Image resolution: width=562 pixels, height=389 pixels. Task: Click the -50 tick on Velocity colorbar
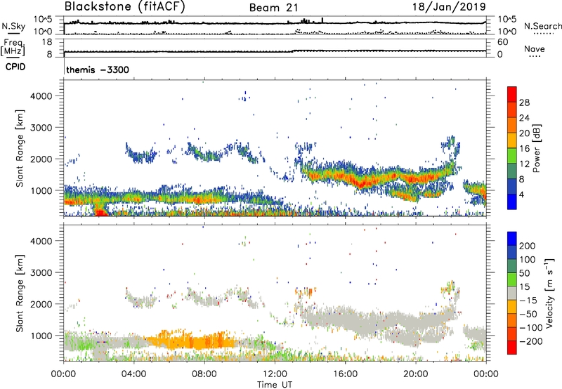(528, 314)
